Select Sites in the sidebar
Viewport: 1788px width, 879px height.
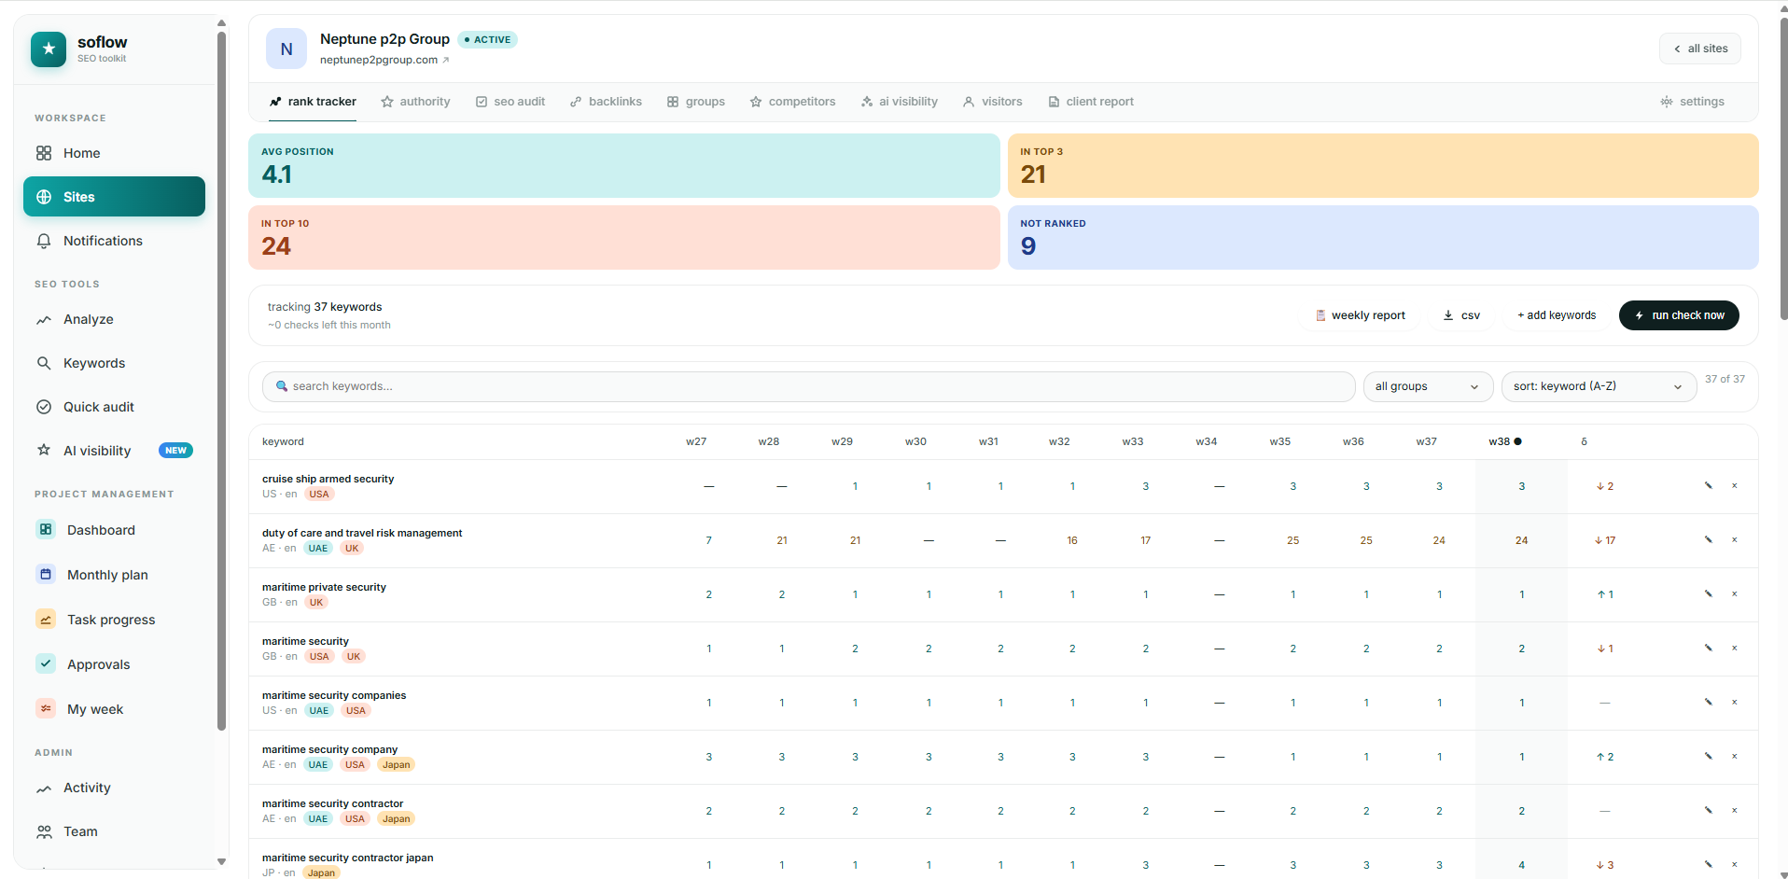[x=114, y=197]
